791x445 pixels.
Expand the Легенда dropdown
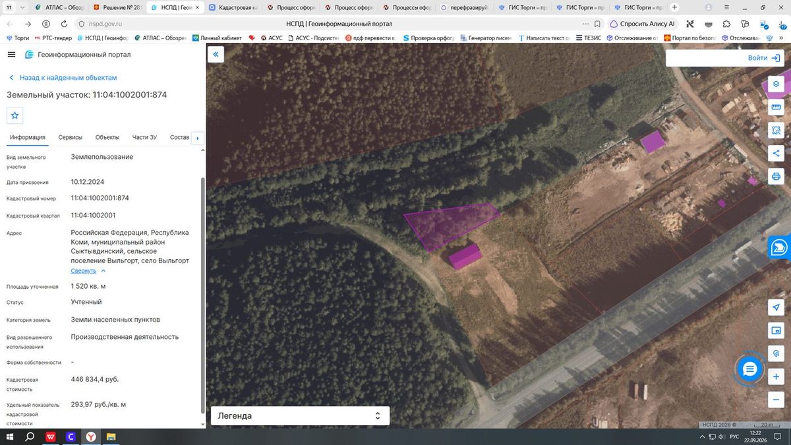(x=300, y=416)
